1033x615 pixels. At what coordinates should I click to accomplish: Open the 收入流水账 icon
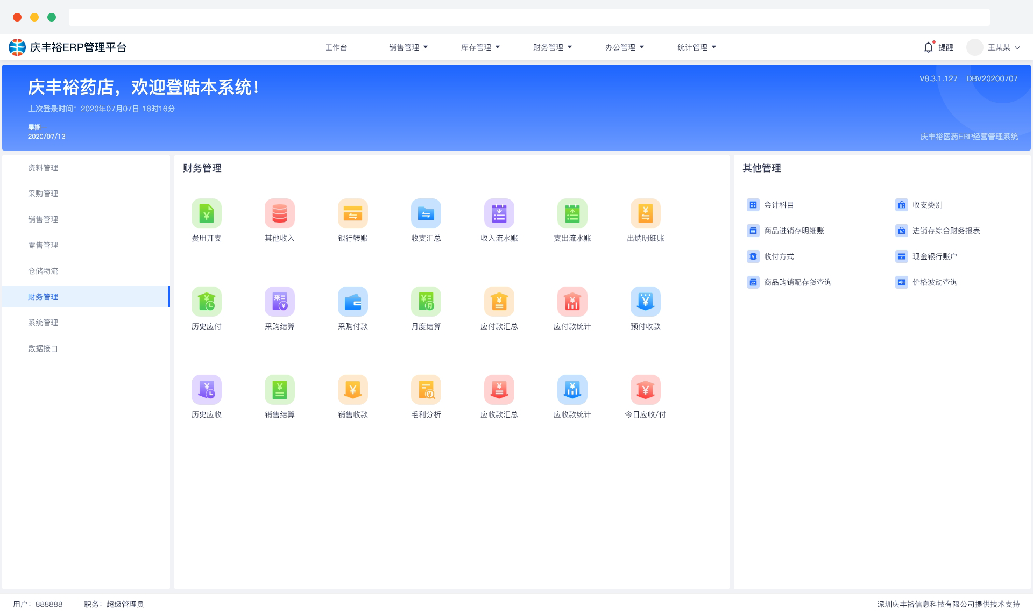[499, 213]
